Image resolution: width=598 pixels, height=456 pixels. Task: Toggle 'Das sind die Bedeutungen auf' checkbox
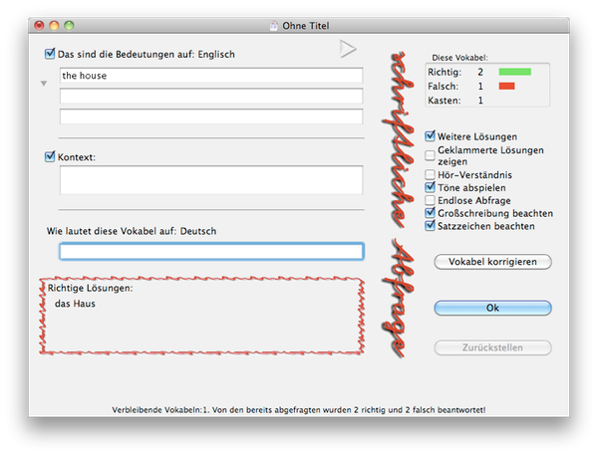[x=51, y=54]
